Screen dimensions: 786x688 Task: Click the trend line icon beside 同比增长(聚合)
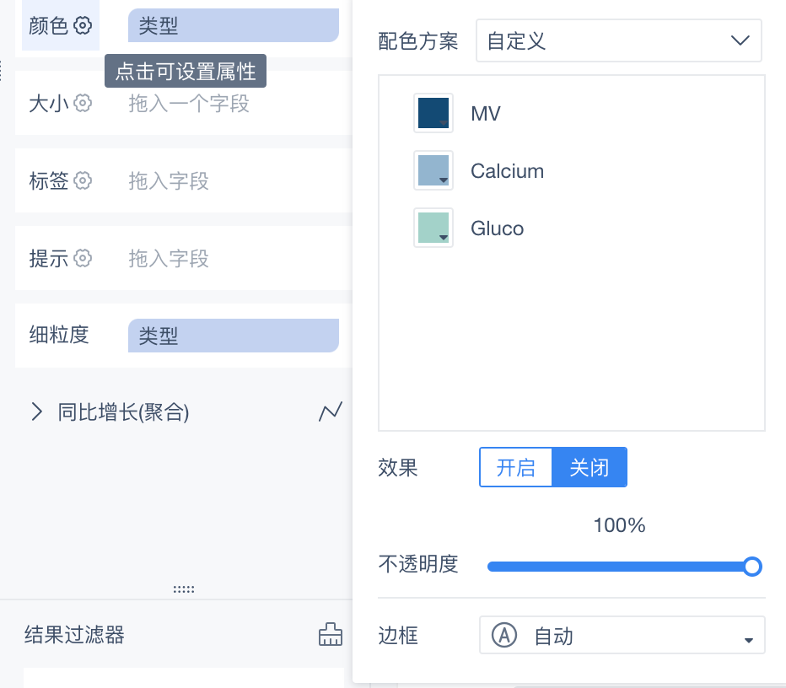click(331, 411)
